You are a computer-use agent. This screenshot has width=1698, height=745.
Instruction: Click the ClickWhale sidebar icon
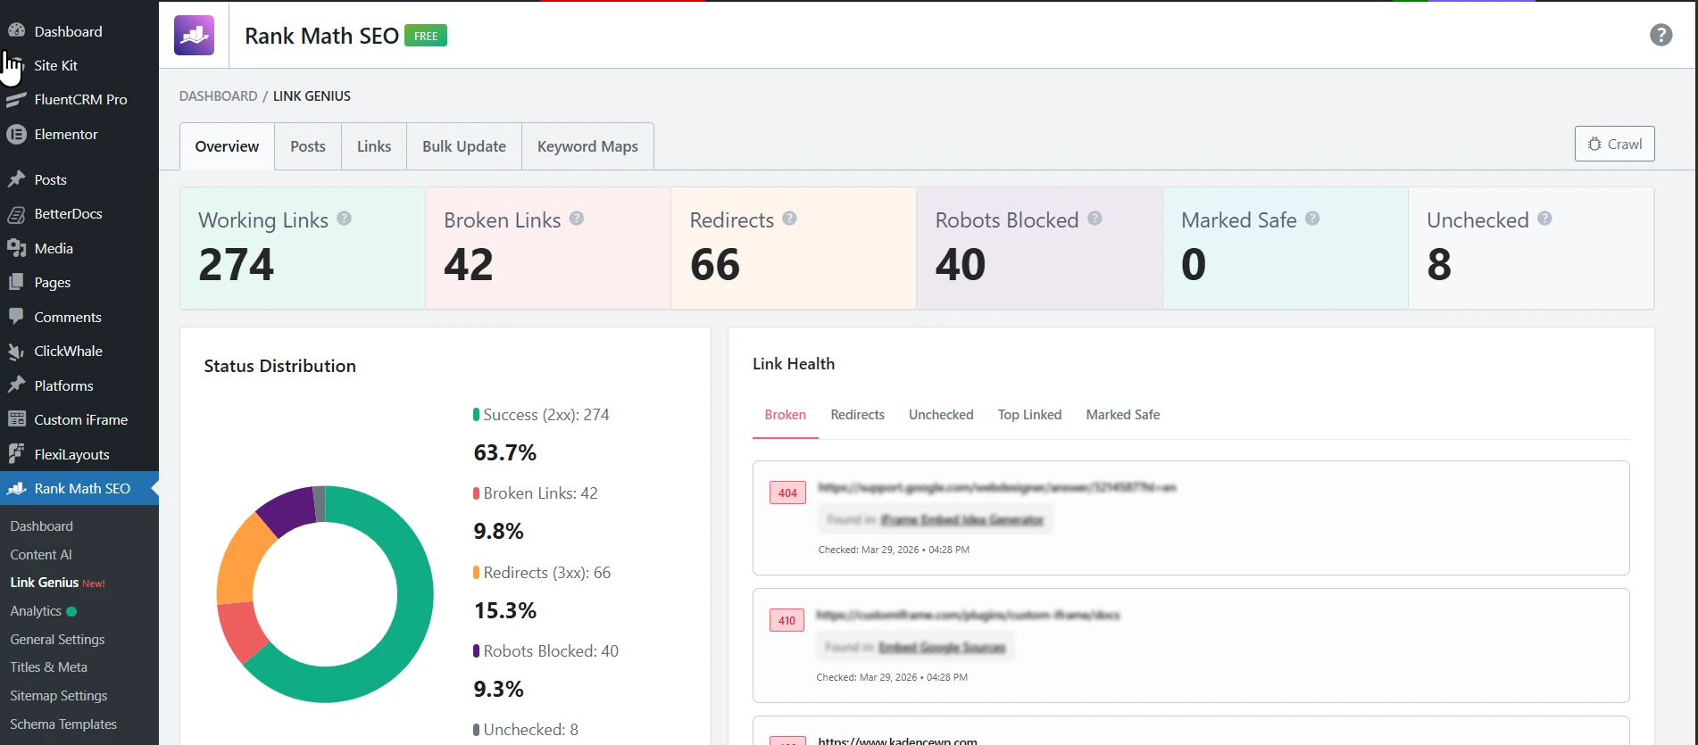pos(16,352)
